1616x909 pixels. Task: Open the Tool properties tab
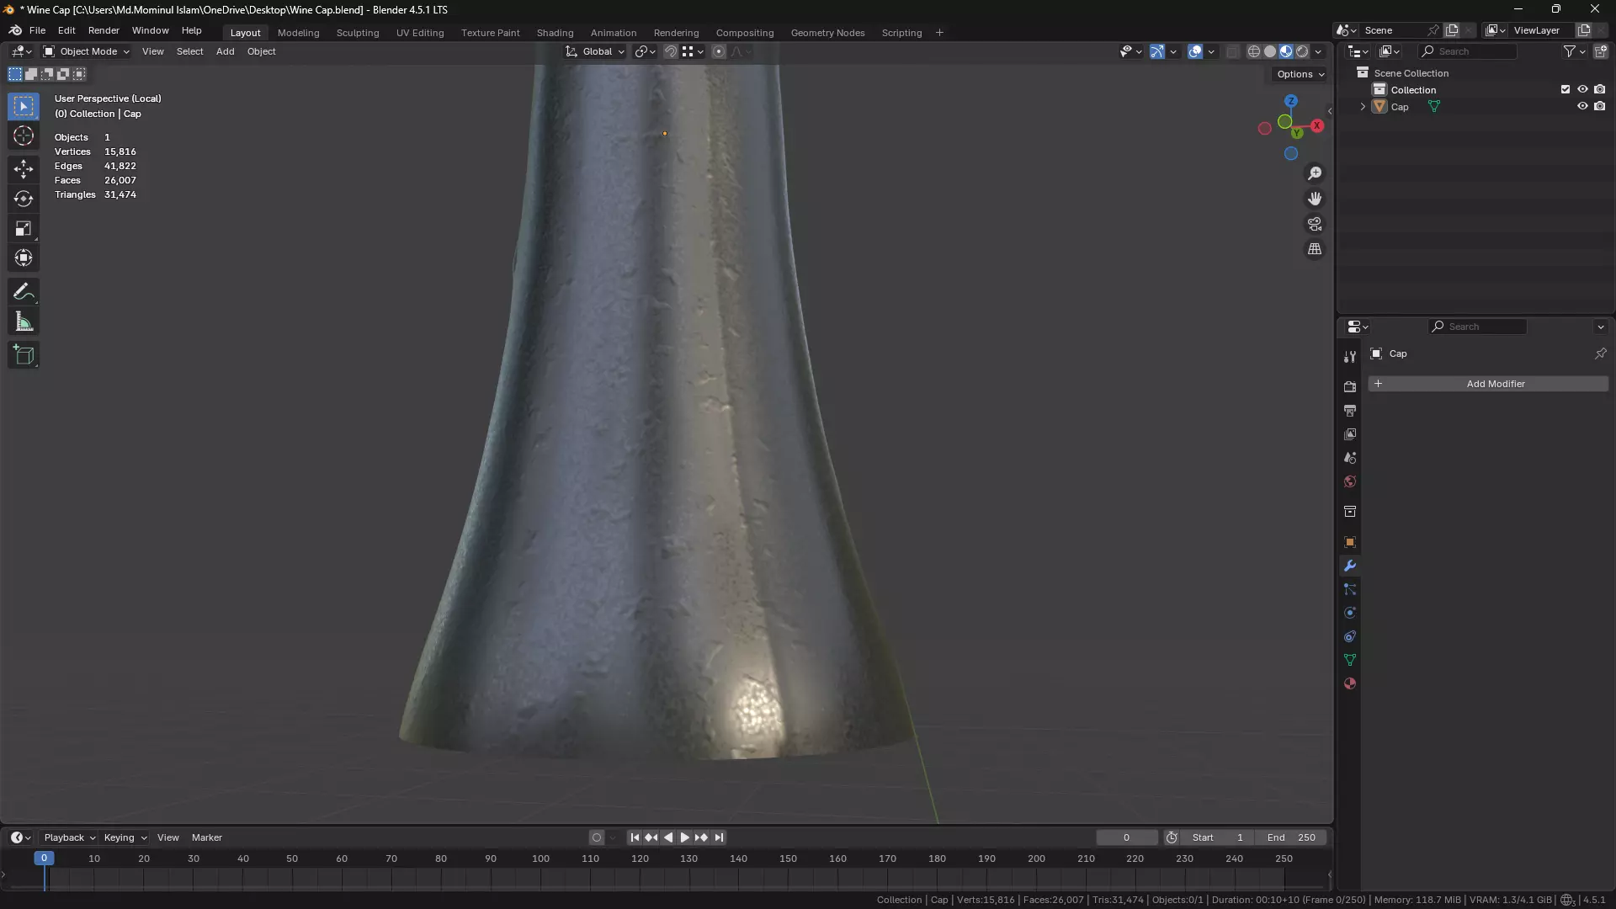tap(1350, 357)
